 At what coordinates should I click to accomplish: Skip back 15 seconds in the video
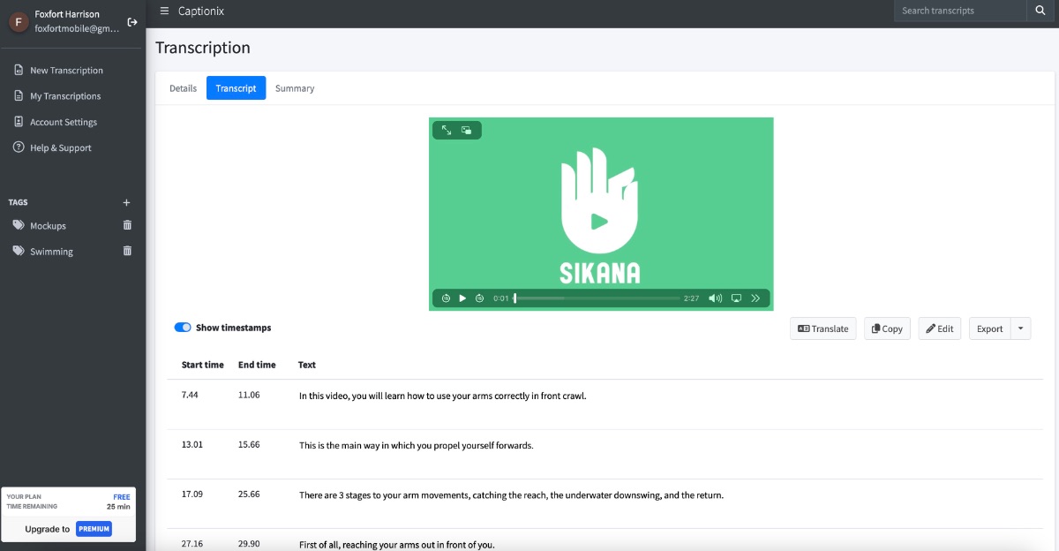click(x=446, y=298)
